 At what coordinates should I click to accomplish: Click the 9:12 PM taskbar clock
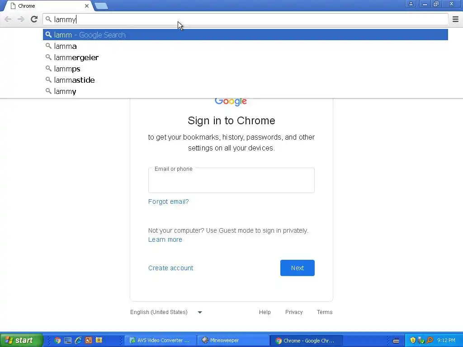point(446,340)
